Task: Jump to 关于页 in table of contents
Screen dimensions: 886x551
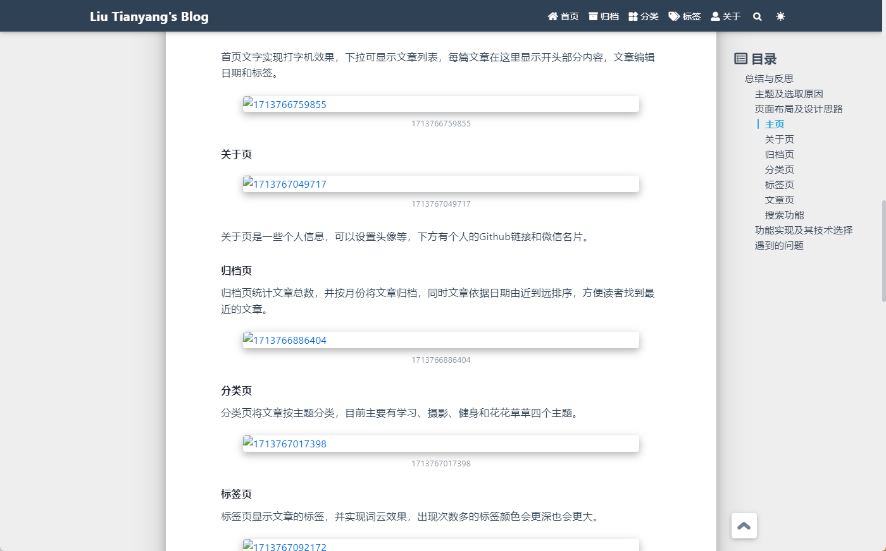Action: [x=780, y=139]
